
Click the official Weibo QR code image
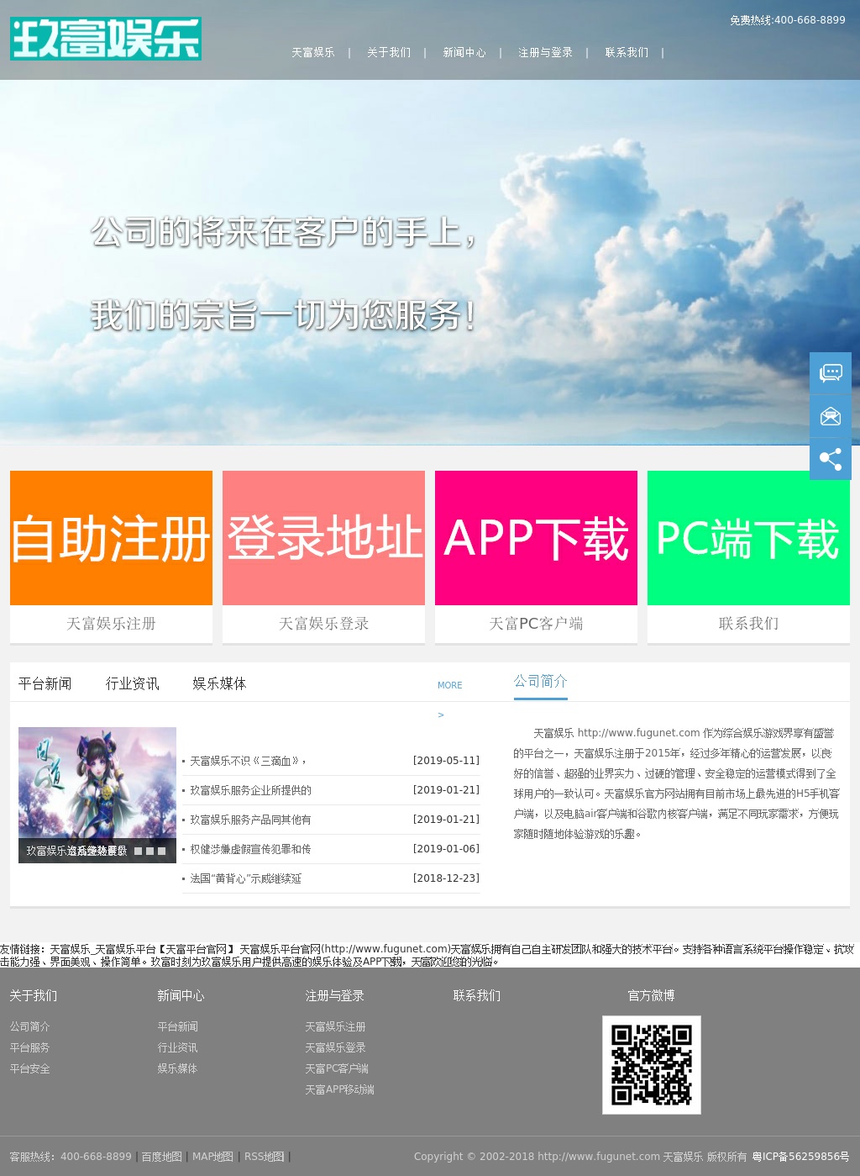(x=651, y=1064)
